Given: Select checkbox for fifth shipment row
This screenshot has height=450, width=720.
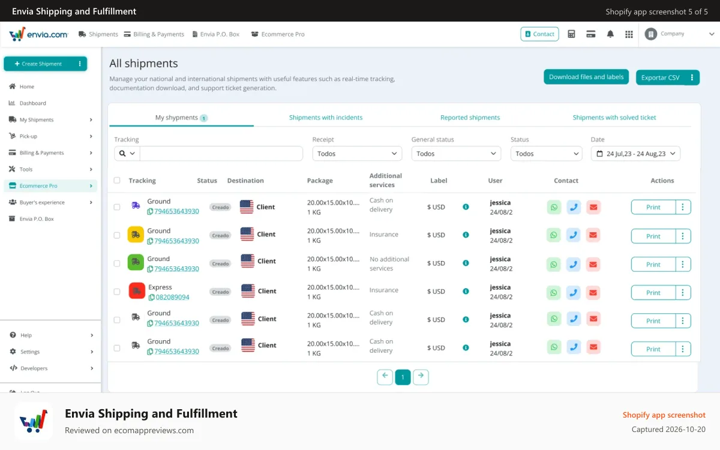Looking at the screenshot, I should point(117,320).
